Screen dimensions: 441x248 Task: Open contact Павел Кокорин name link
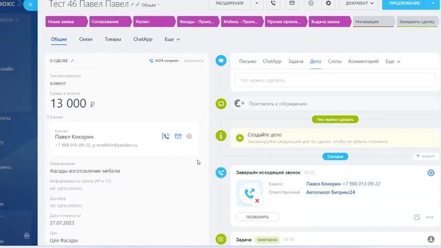(74, 137)
